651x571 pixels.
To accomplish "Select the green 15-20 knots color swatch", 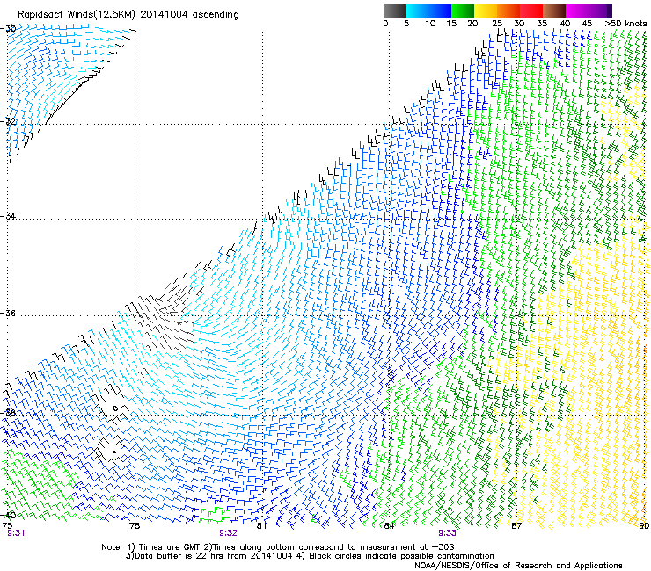I will [463, 11].
